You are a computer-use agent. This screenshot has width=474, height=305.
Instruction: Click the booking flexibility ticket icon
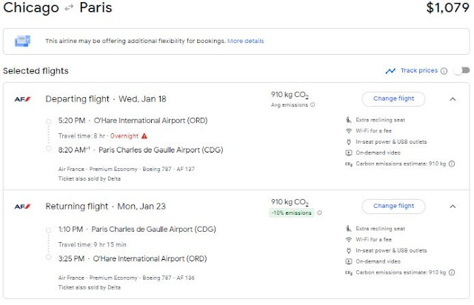(22, 40)
